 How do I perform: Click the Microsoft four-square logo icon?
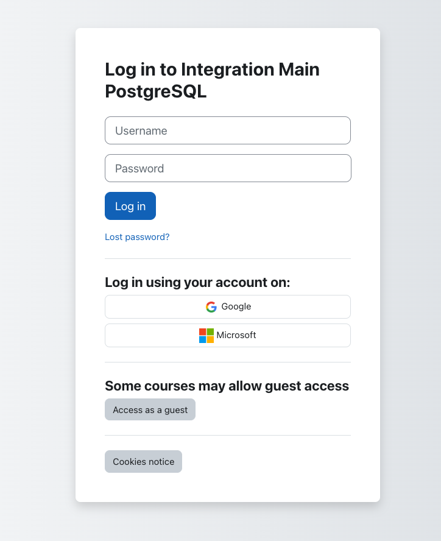(x=206, y=336)
